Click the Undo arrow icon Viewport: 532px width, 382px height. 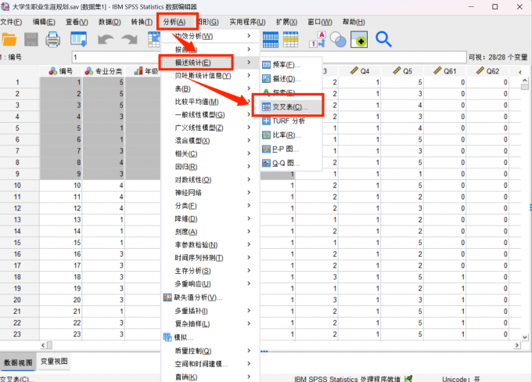point(106,39)
